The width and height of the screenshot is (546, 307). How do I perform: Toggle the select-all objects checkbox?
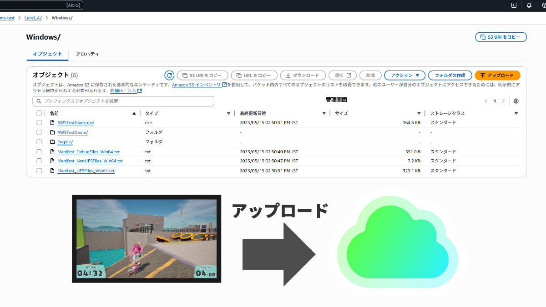(x=39, y=113)
